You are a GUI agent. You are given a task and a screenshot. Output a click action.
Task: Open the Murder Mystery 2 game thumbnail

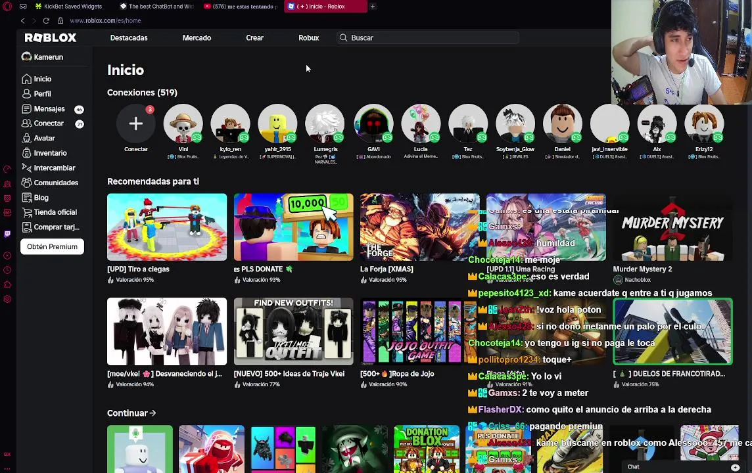point(673,227)
